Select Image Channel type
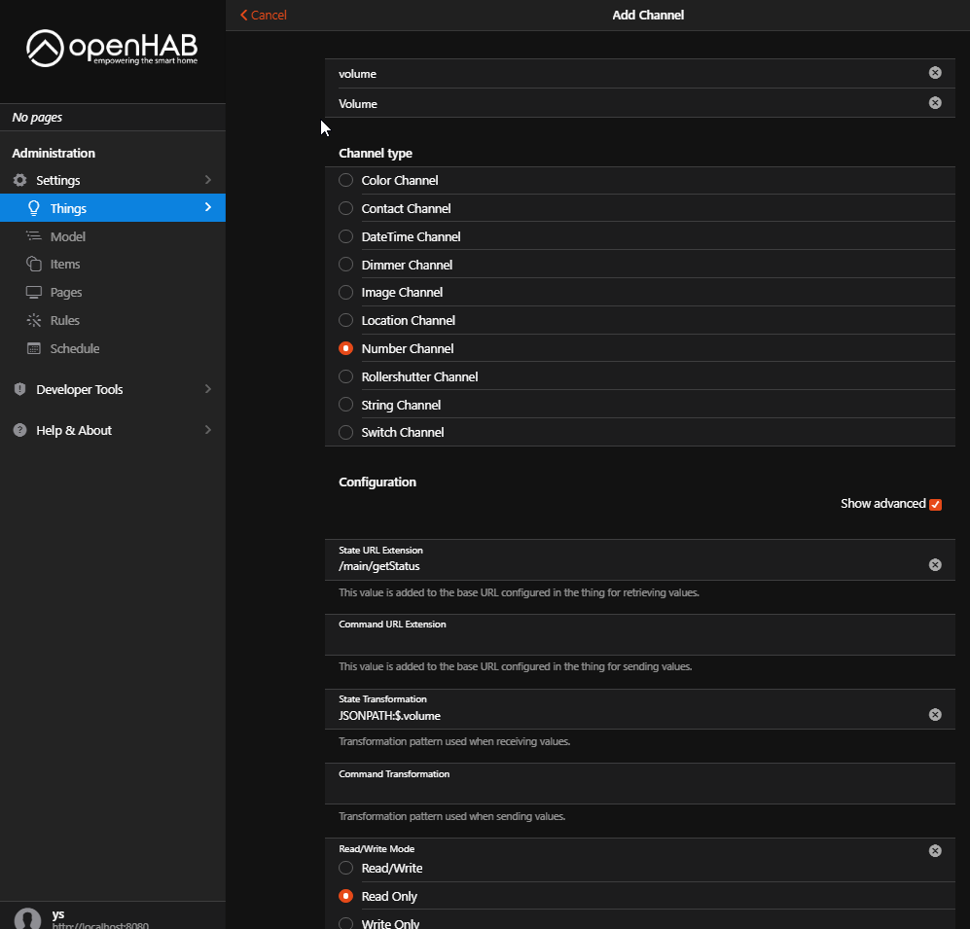This screenshot has height=929, width=970. pyautogui.click(x=345, y=292)
